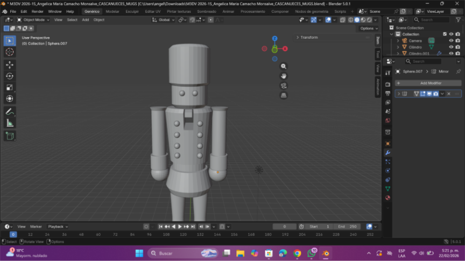
Task: Toggle camera view in the viewport
Action: (284, 85)
